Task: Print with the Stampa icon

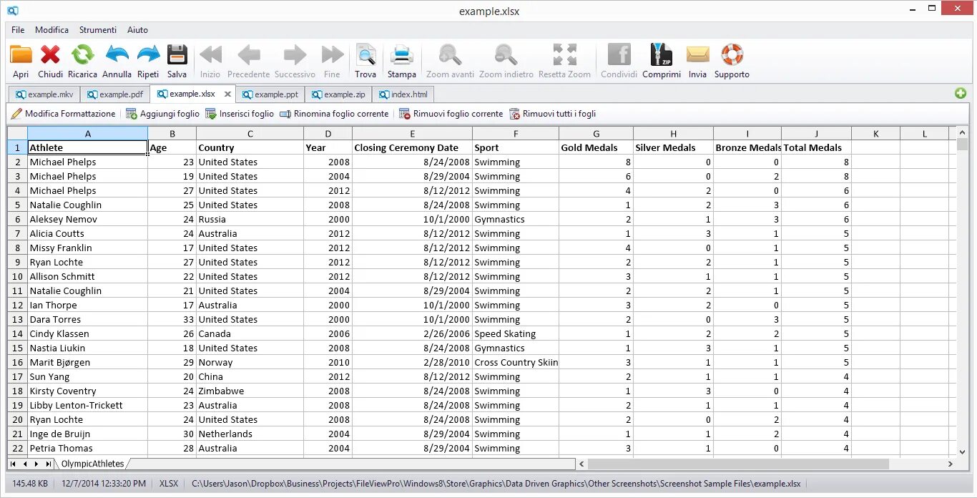Action: pos(401,54)
